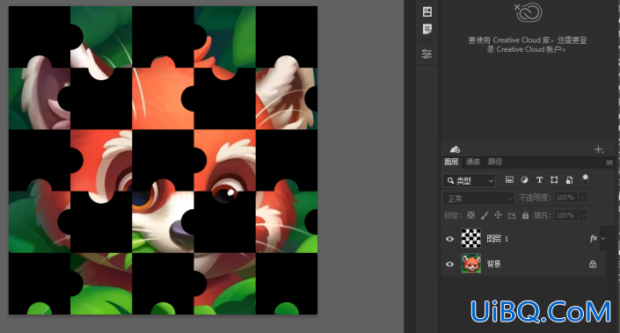Open the Notes panel icon below Learn

427,29
